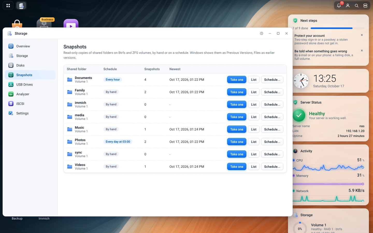Click the search magnifier icon
Screen dimensions: 373x233
point(357,5)
